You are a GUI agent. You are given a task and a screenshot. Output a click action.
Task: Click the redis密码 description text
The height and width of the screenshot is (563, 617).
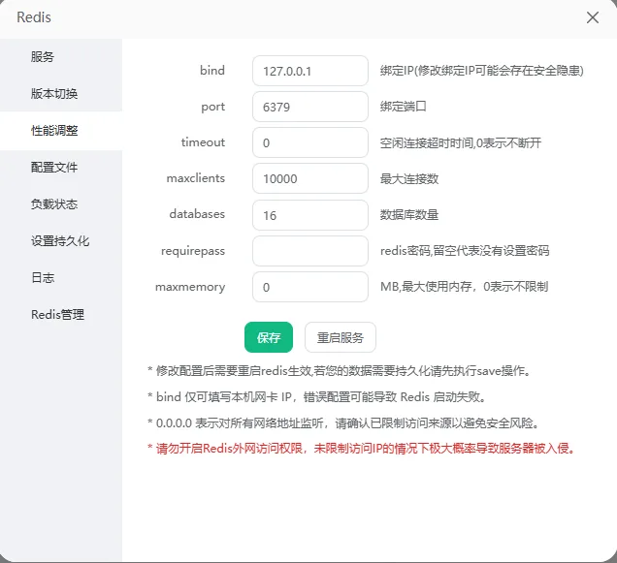coord(465,251)
